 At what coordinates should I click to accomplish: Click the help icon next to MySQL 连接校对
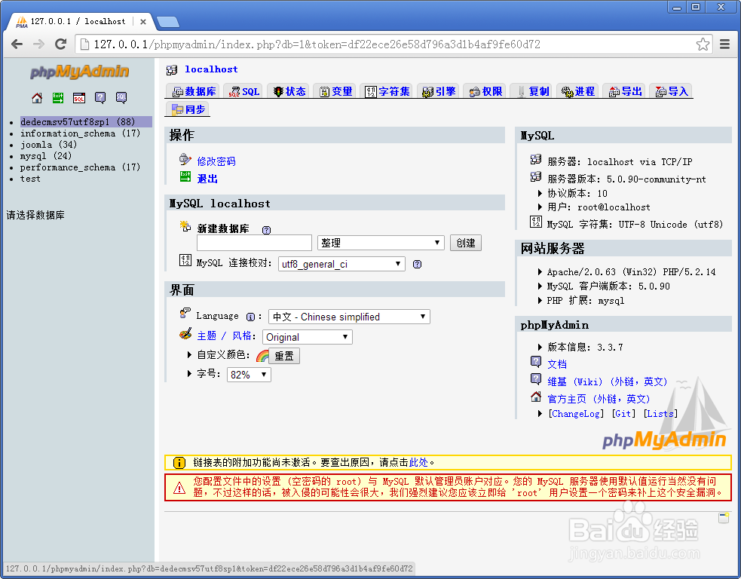click(x=418, y=264)
